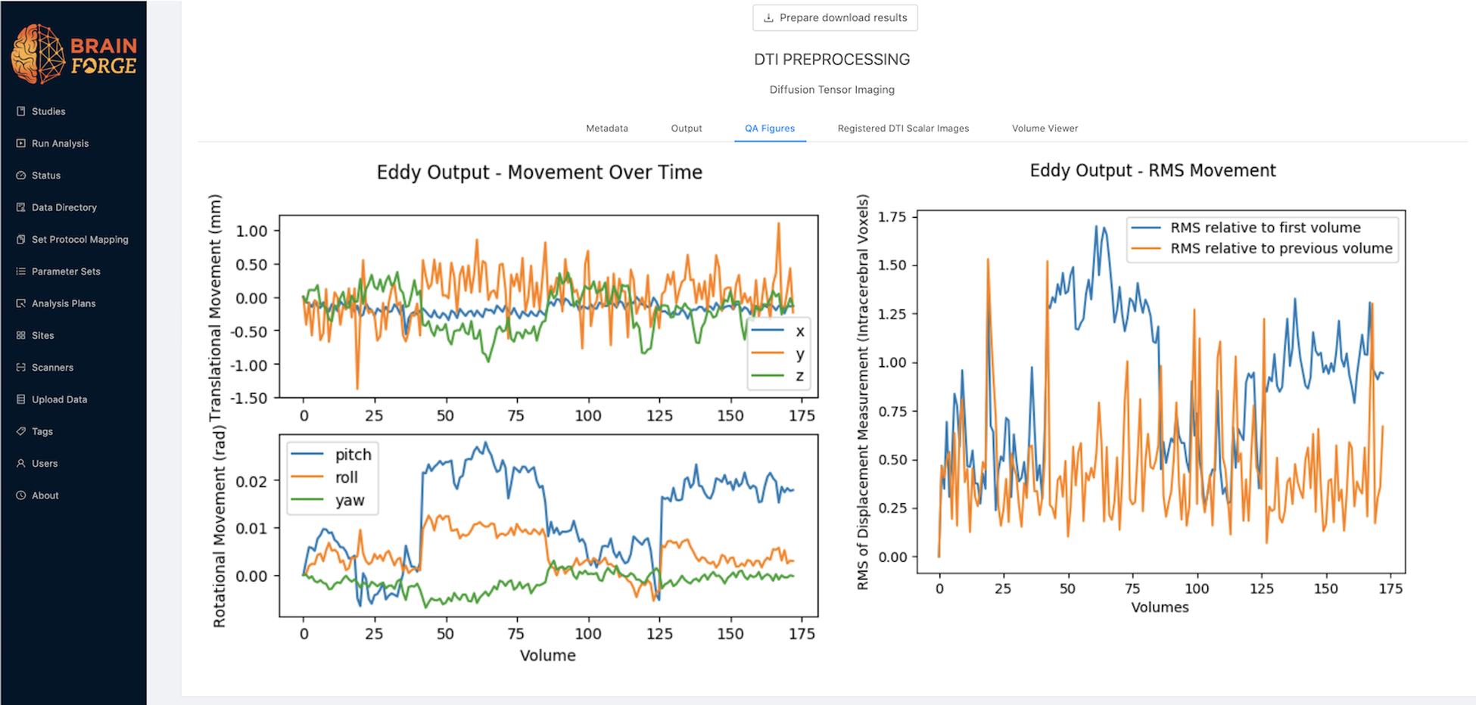Click the Set Protocol Mapping icon
Image resolution: width=1476 pixels, height=705 pixels.
click(x=21, y=239)
